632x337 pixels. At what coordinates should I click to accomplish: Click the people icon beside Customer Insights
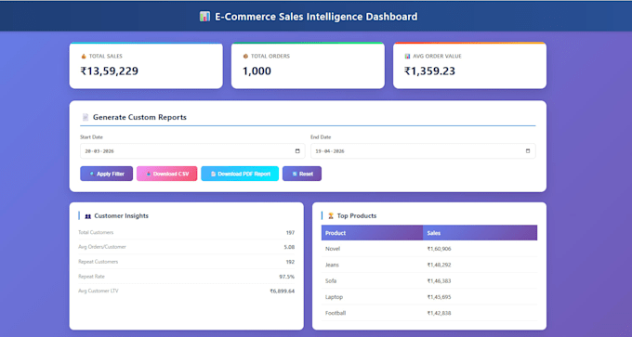[x=88, y=216]
